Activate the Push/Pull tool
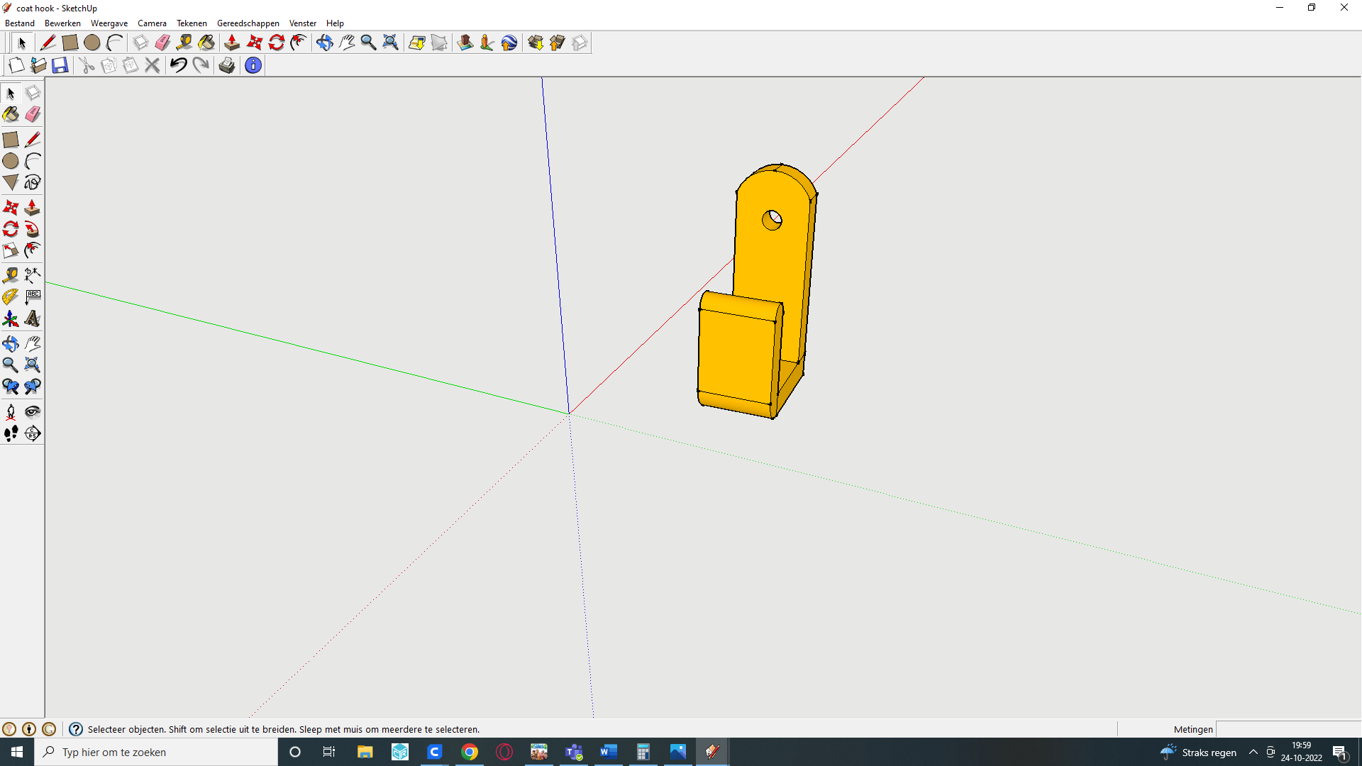Screen dimensions: 1362x766 click(33, 207)
